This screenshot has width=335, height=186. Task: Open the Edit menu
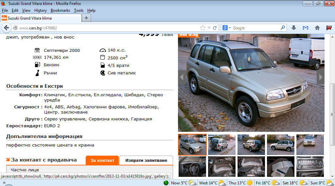15,10
